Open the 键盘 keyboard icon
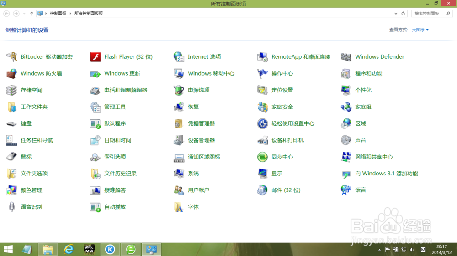Image resolution: width=457 pixels, height=256 pixels. (12, 123)
